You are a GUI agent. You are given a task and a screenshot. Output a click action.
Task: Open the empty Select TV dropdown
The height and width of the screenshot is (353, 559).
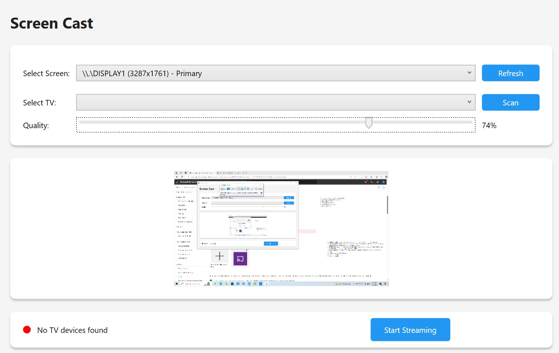(x=276, y=103)
